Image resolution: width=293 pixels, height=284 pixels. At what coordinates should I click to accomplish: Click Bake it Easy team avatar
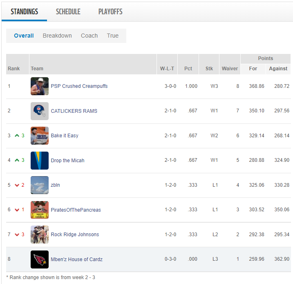tap(40, 136)
